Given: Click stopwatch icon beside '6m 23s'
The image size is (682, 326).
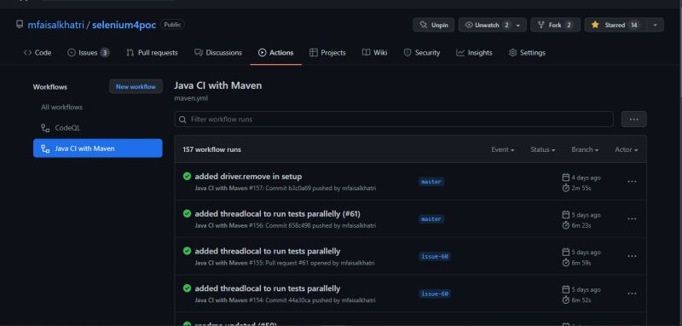Looking at the screenshot, I should [x=566, y=225].
